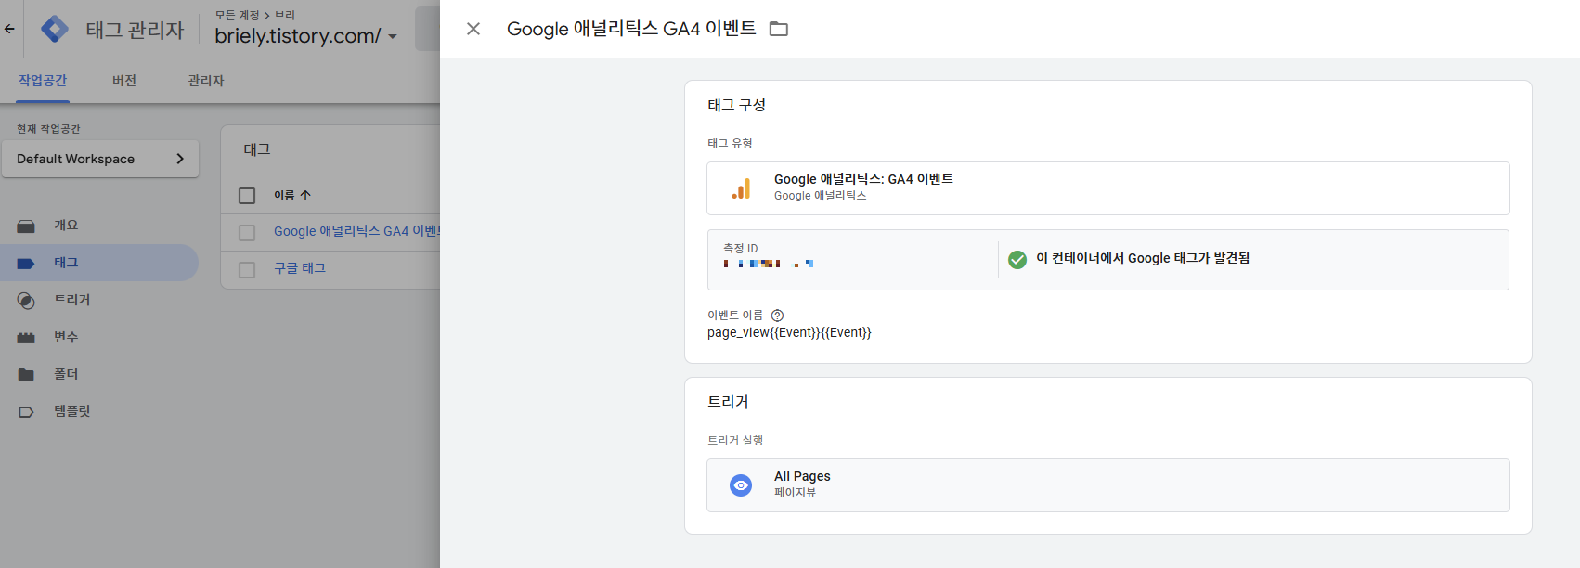The height and width of the screenshot is (568, 1580).
Task: Open the folder icon beside tag title
Action: (x=779, y=29)
